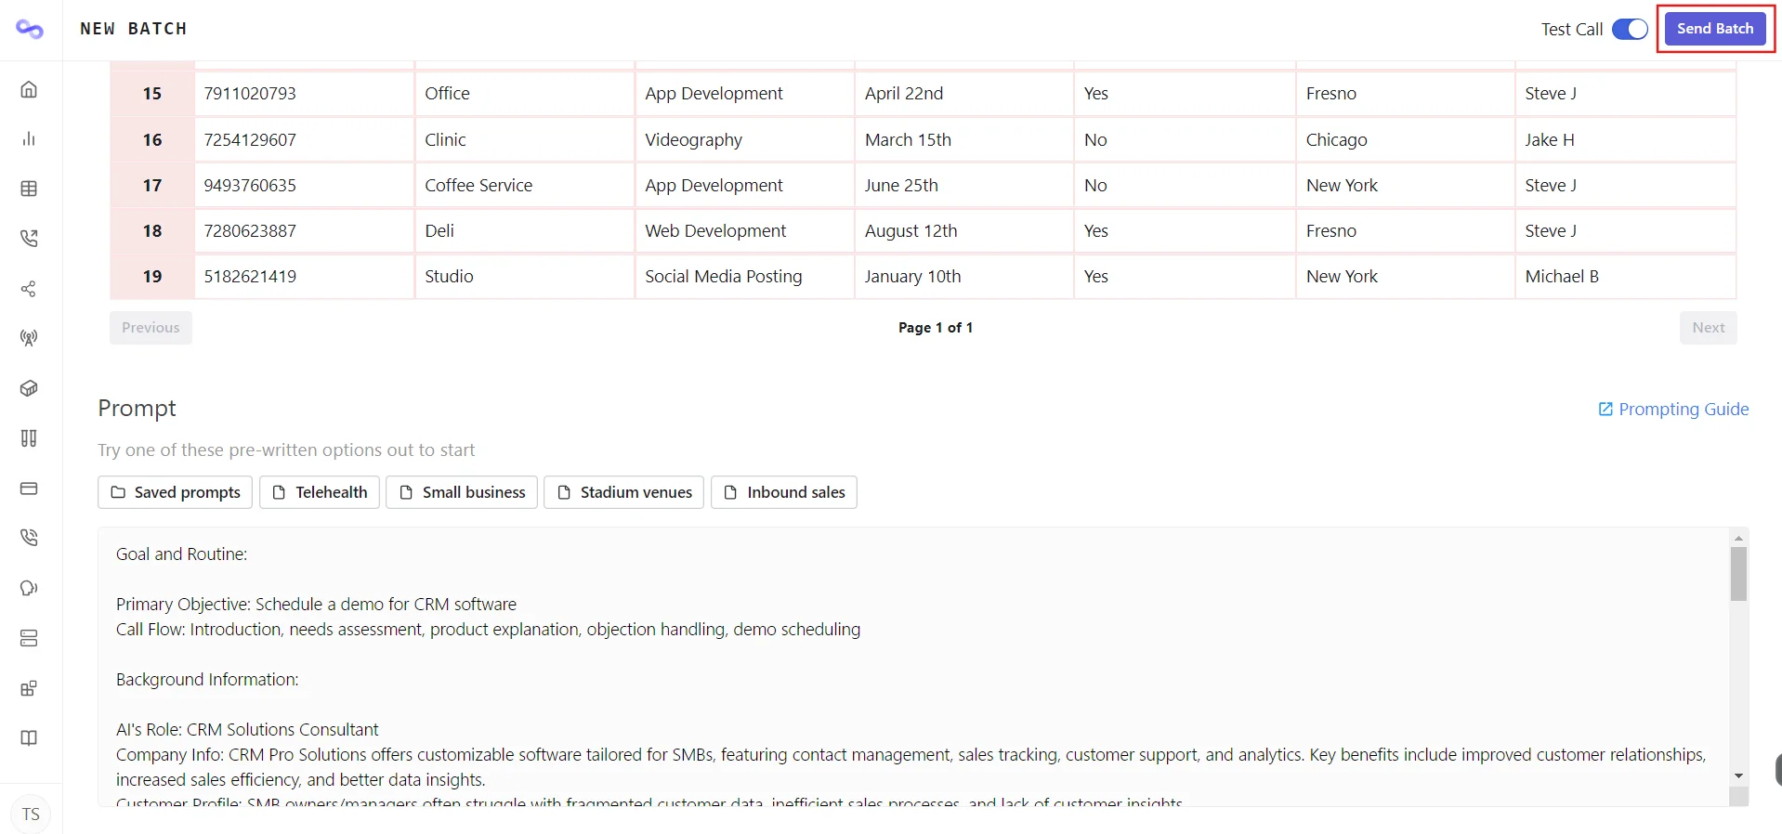Select phone number 9493760635 cell

pyautogui.click(x=304, y=185)
